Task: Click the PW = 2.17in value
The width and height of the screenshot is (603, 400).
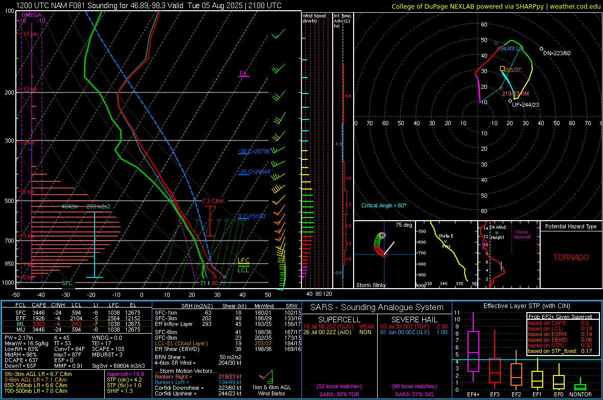Action: 19,338
